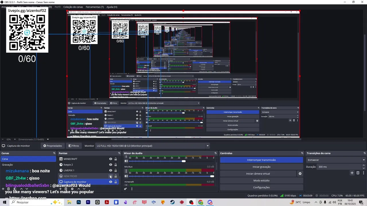The height and width of the screenshot is (206, 367).
Task: Remove the scene transition with the trash icon
Action: pyautogui.click(x=358, y=173)
